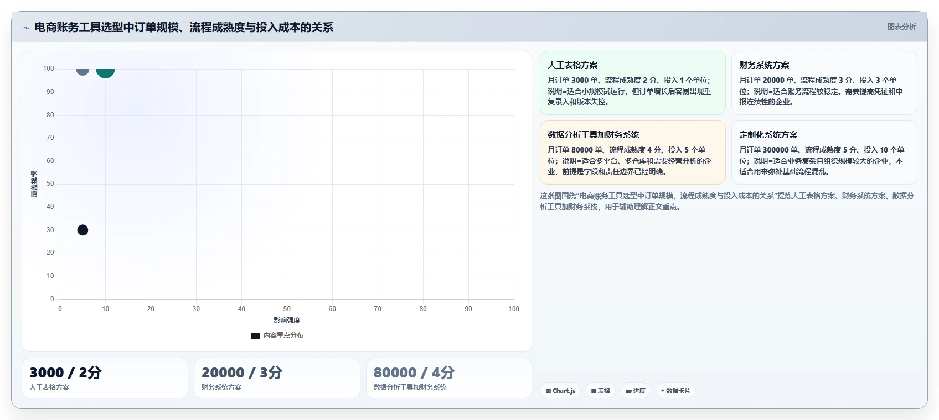Open the 定制化系统方案 card
939x420 pixels.
click(824, 153)
